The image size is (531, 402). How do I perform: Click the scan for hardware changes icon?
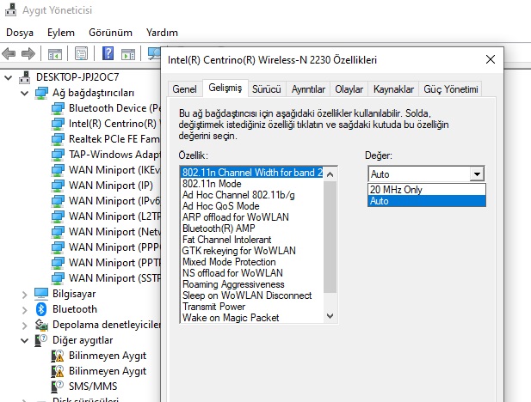point(154,53)
